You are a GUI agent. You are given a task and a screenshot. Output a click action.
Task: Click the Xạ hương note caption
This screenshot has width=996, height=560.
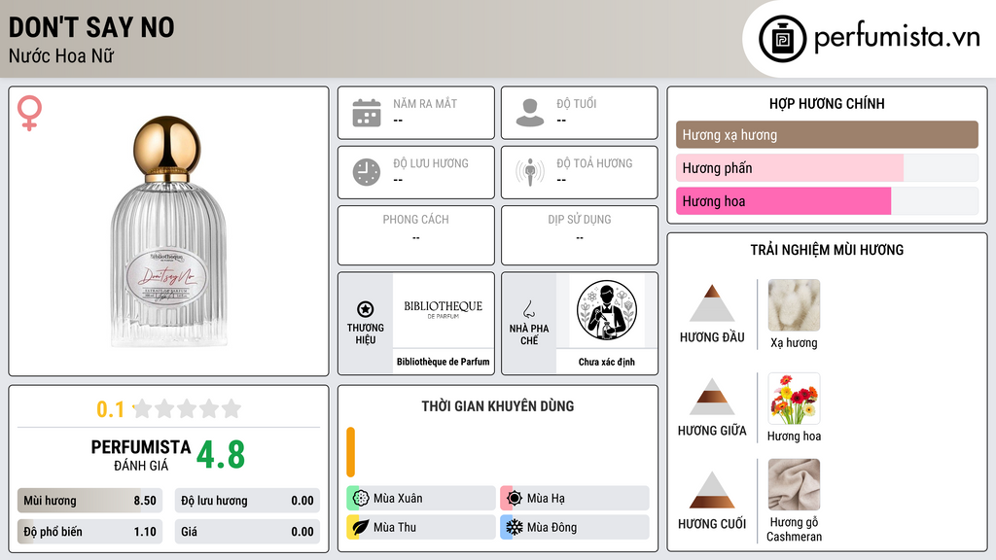(794, 343)
